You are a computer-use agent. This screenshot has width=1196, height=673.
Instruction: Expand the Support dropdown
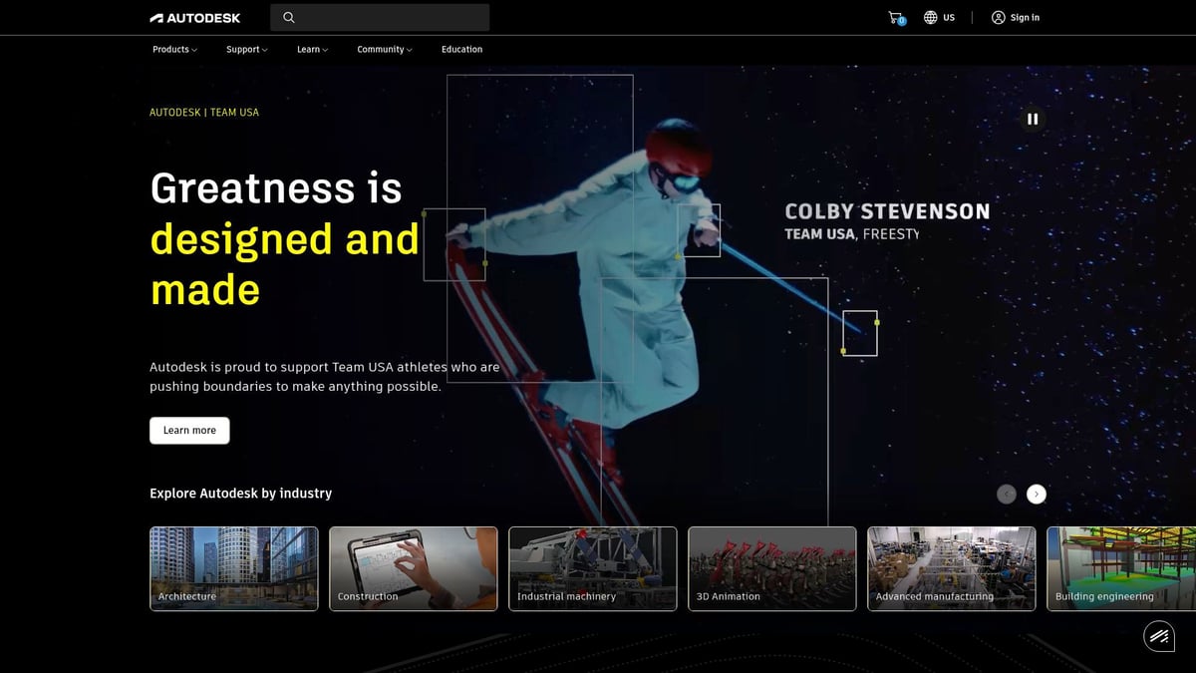pyautogui.click(x=246, y=50)
